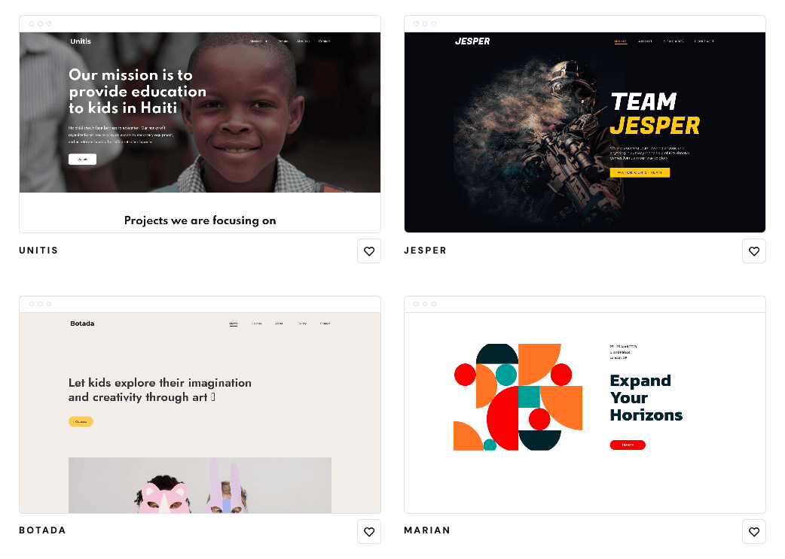Click the JESPER template title
The height and width of the screenshot is (559, 785).
click(425, 250)
